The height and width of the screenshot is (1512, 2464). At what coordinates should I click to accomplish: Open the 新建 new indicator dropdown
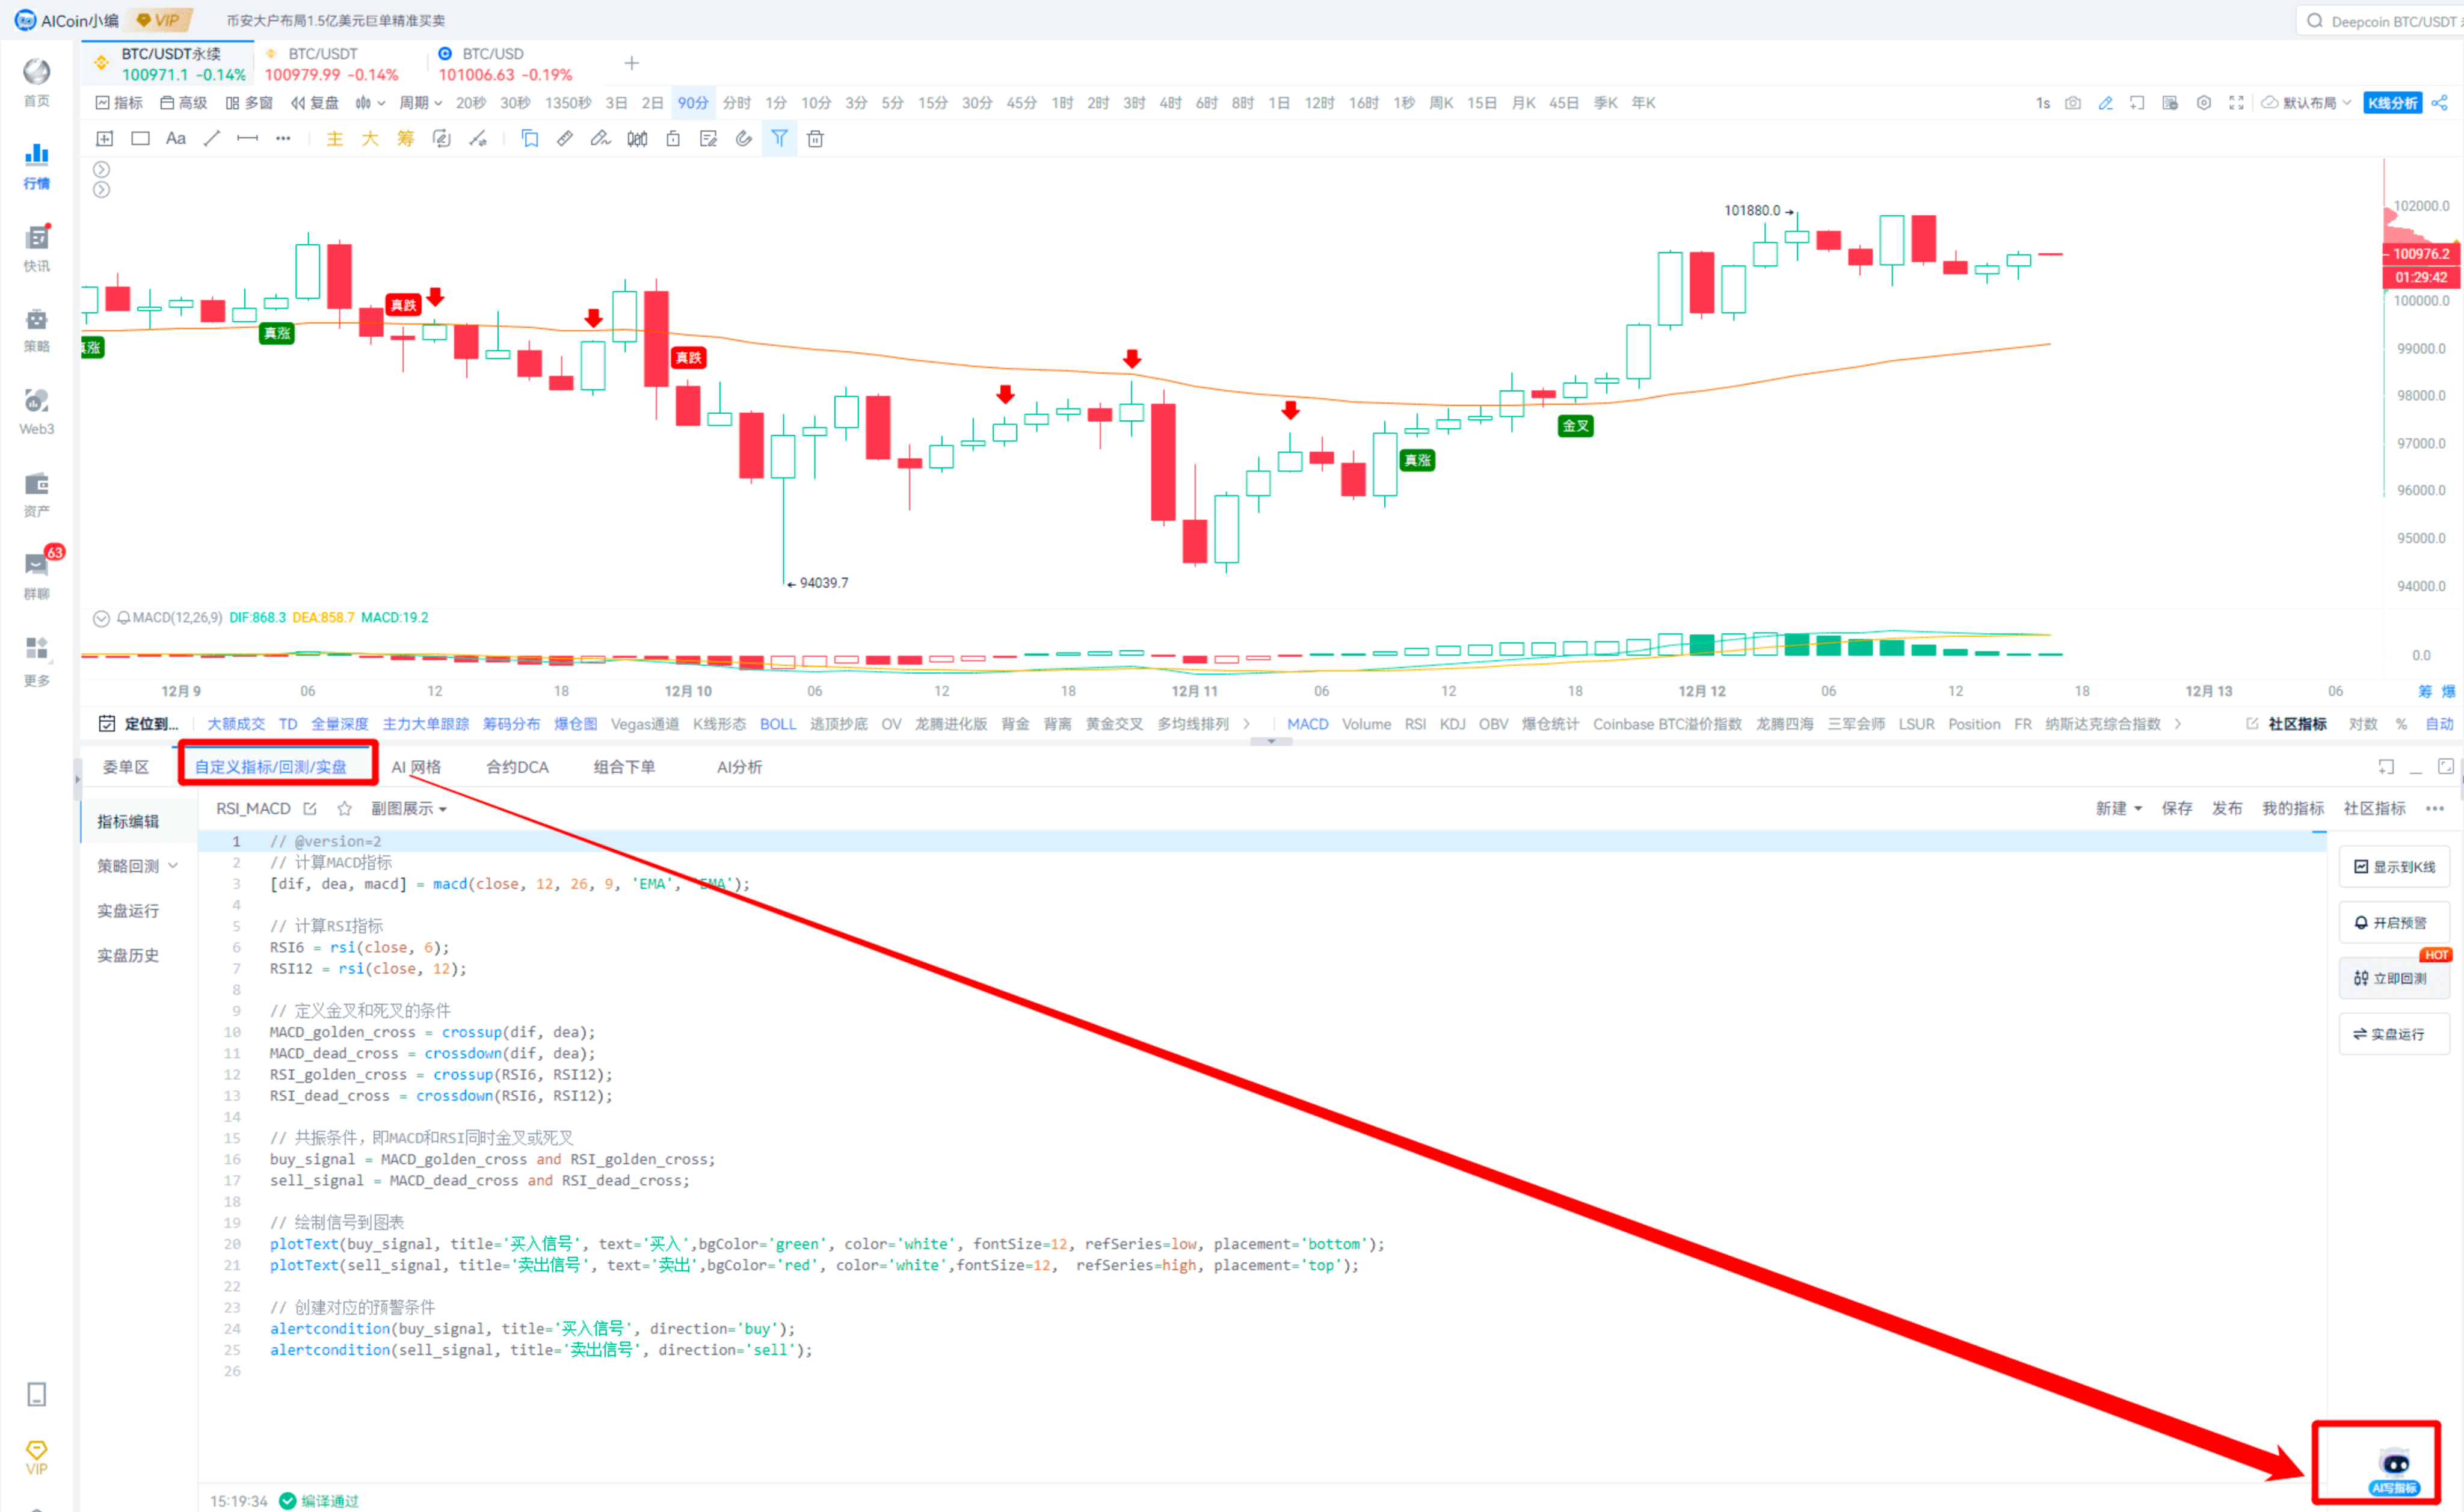(x=2119, y=808)
